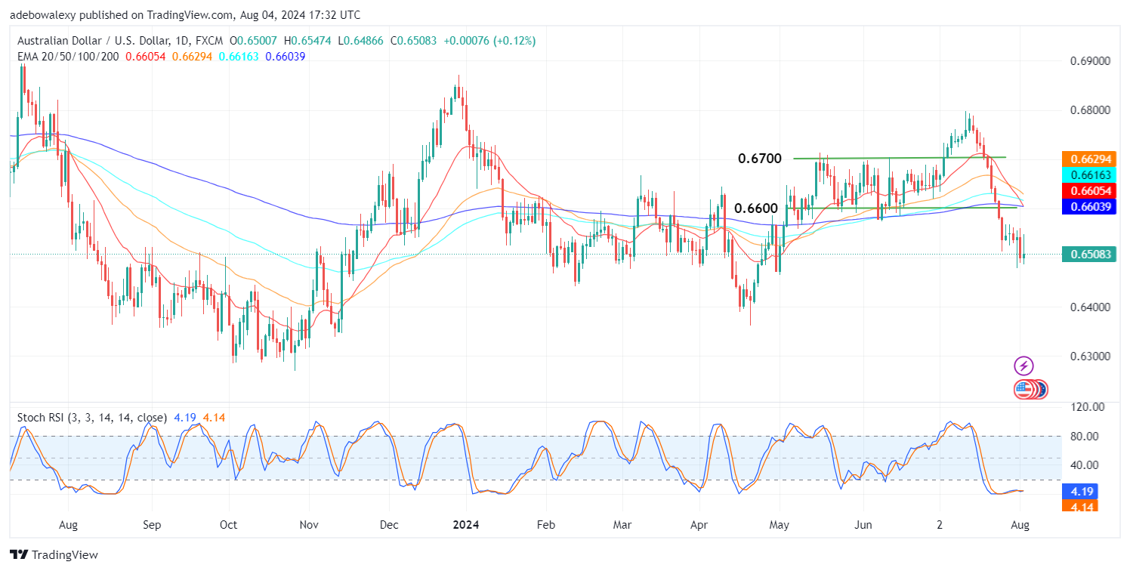This screenshot has height=571, width=1130.
Task: Click the EMA 100 value 0.66163 in legend
Action: click(x=239, y=57)
